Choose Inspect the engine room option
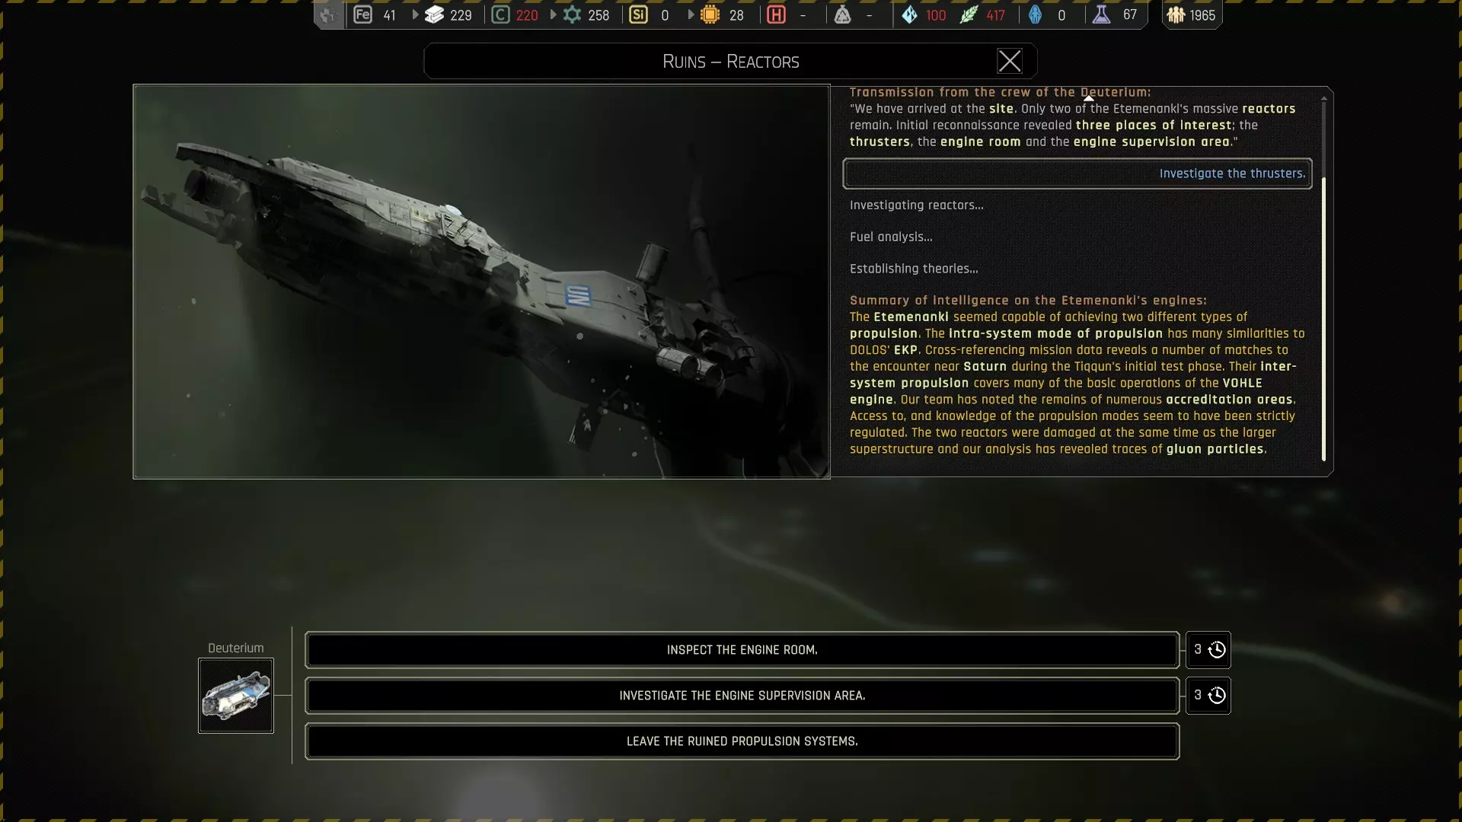 (x=742, y=650)
